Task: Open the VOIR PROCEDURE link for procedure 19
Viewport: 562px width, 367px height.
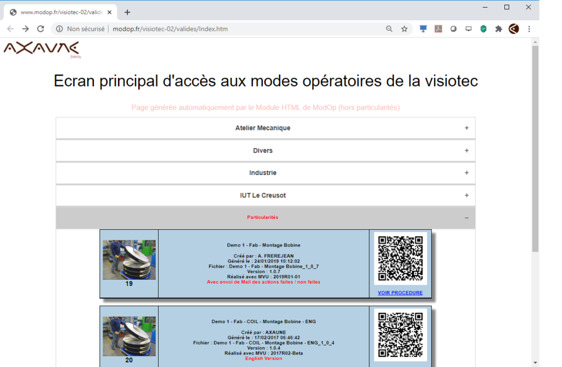Action: [x=400, y=293]
